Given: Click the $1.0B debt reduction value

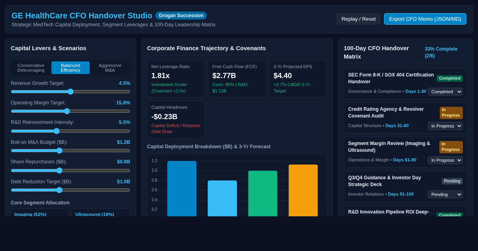Looking at the screenshot, I should (123, 182).
